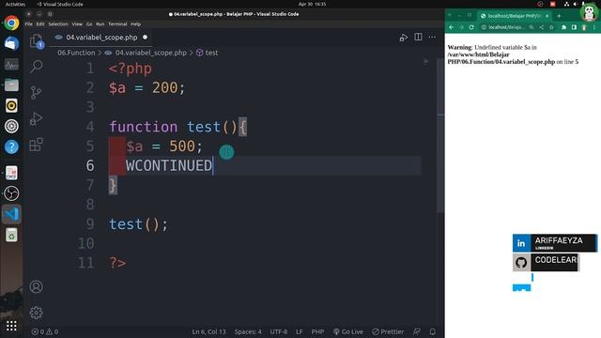This screenshot has height=338, width=601.
Task: Open the Extensions view
Action: tap(36, 145)
